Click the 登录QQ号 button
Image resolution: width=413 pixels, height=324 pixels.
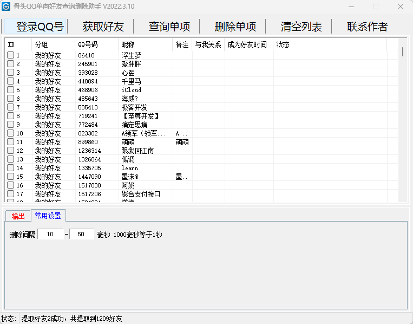(x=35, y=27)
